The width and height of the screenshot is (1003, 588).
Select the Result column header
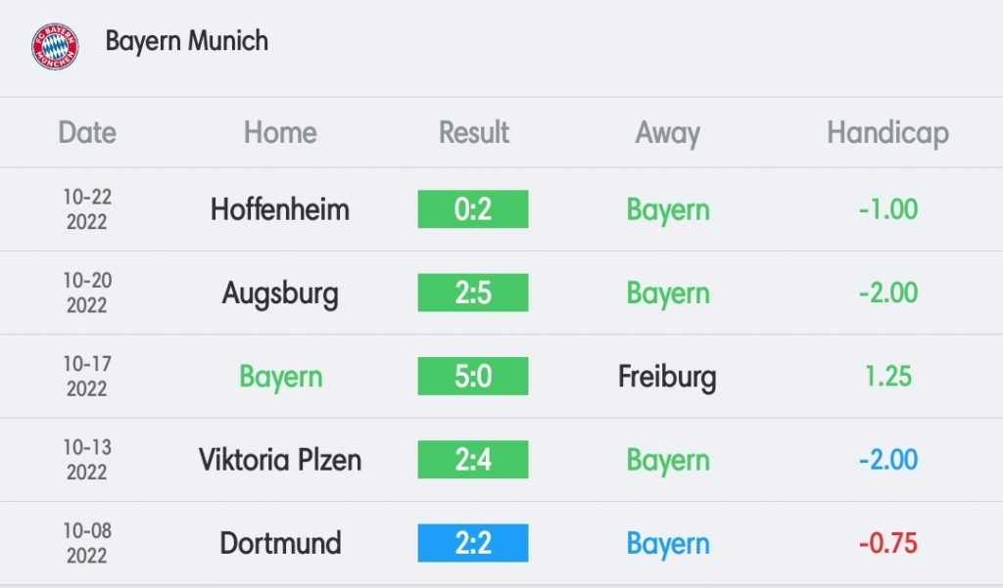(474, 133)
